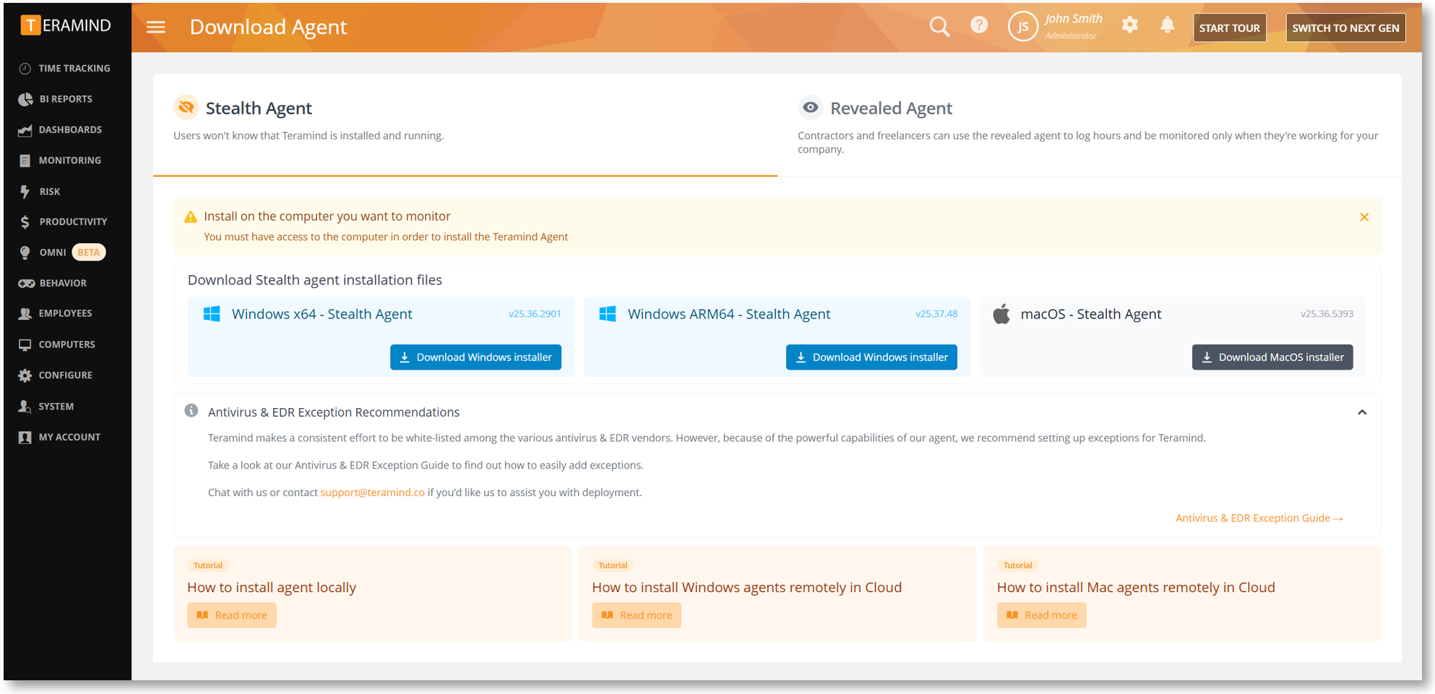Read more about installing agent locally
The width and height of the screenshot is (1435, 694).
click(232, 615)
